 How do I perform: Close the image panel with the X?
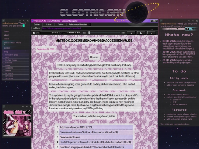coord(31,107)
